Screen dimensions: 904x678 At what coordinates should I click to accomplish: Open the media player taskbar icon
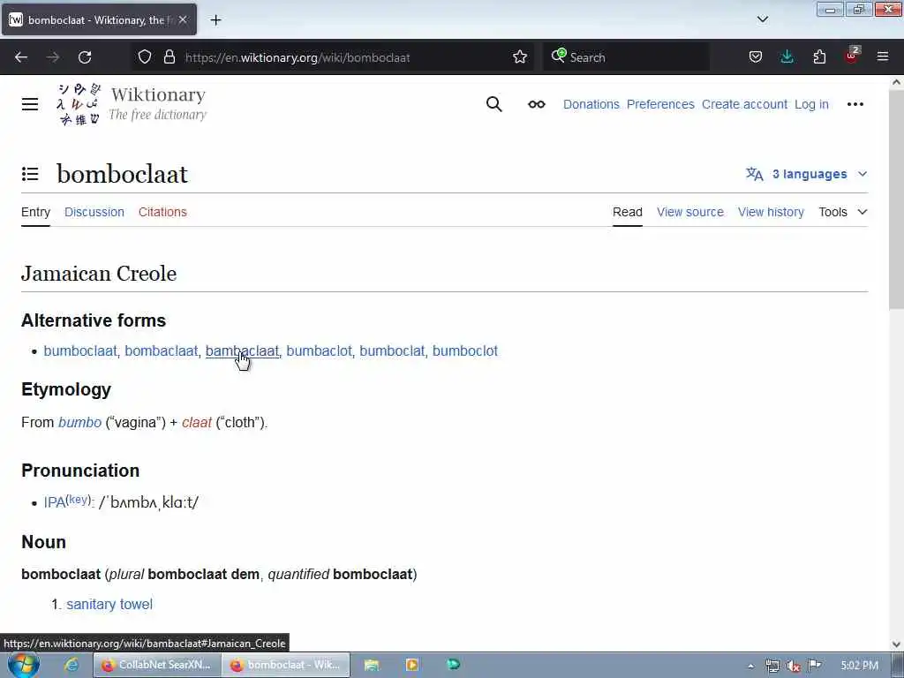click(x=411, y=665)
